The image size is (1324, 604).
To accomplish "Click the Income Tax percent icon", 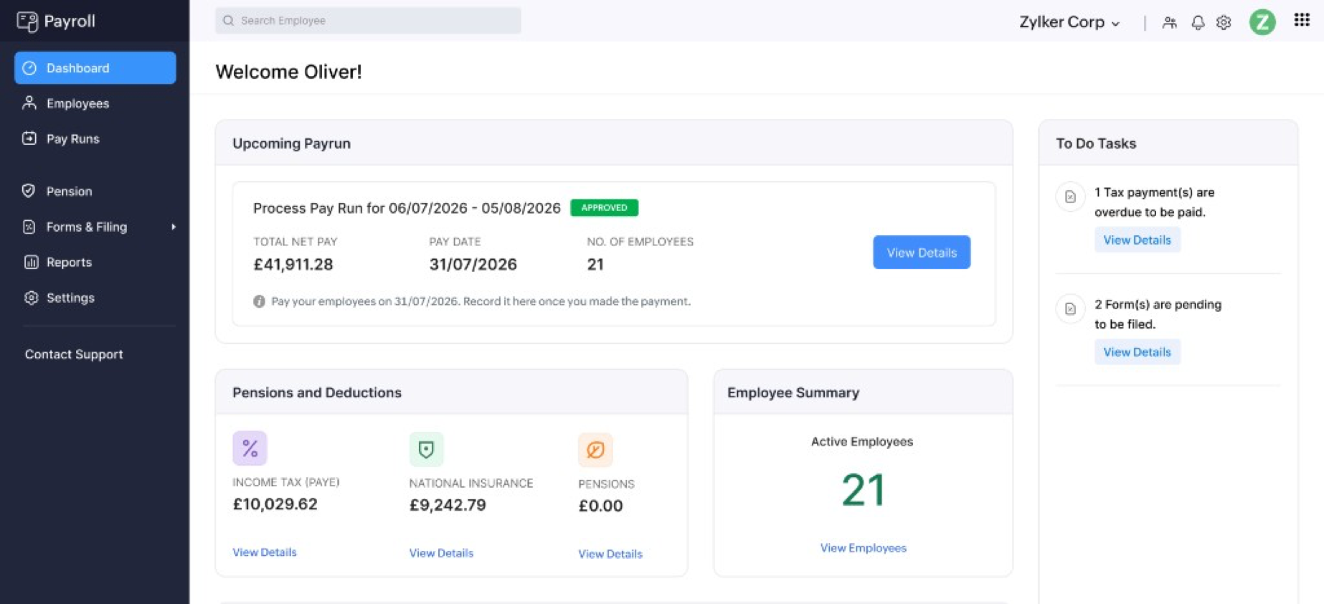I will tap(250, 448).
